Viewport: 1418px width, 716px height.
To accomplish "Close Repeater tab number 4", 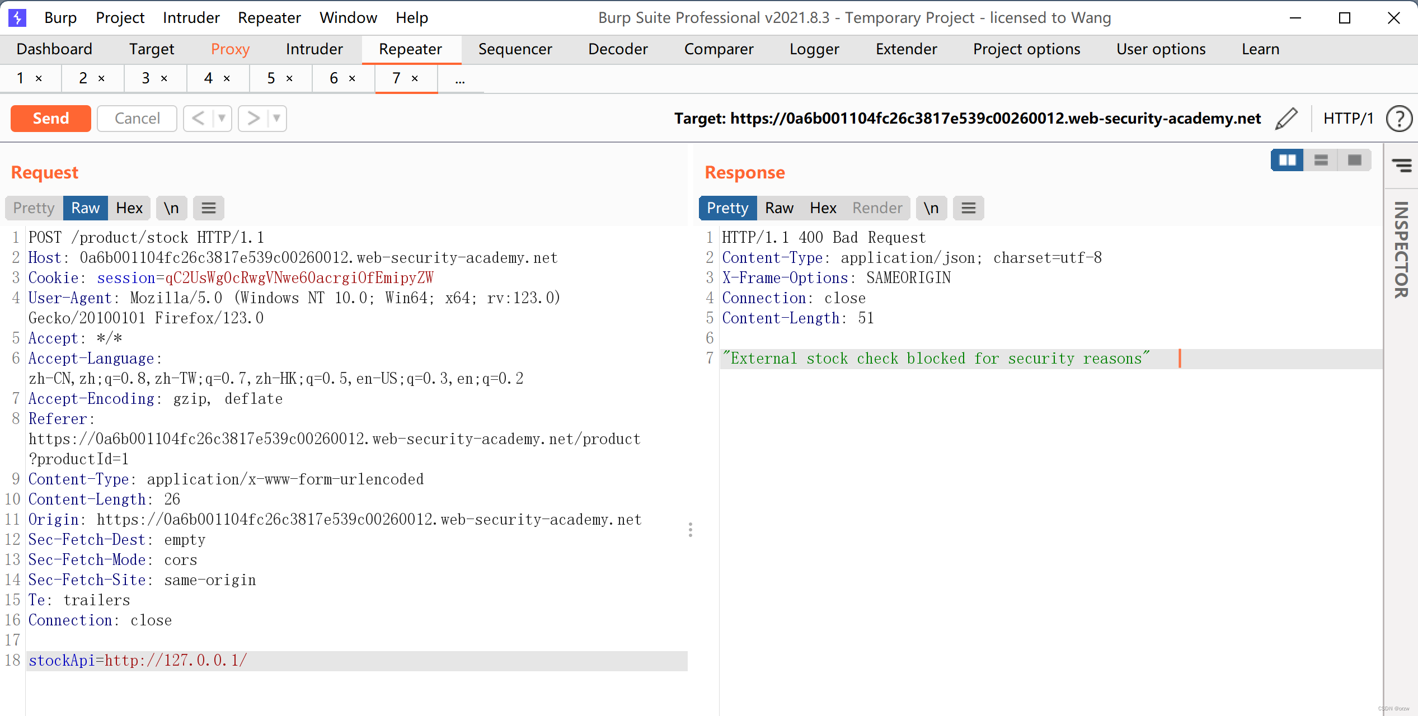I will (x=227, y=79).
